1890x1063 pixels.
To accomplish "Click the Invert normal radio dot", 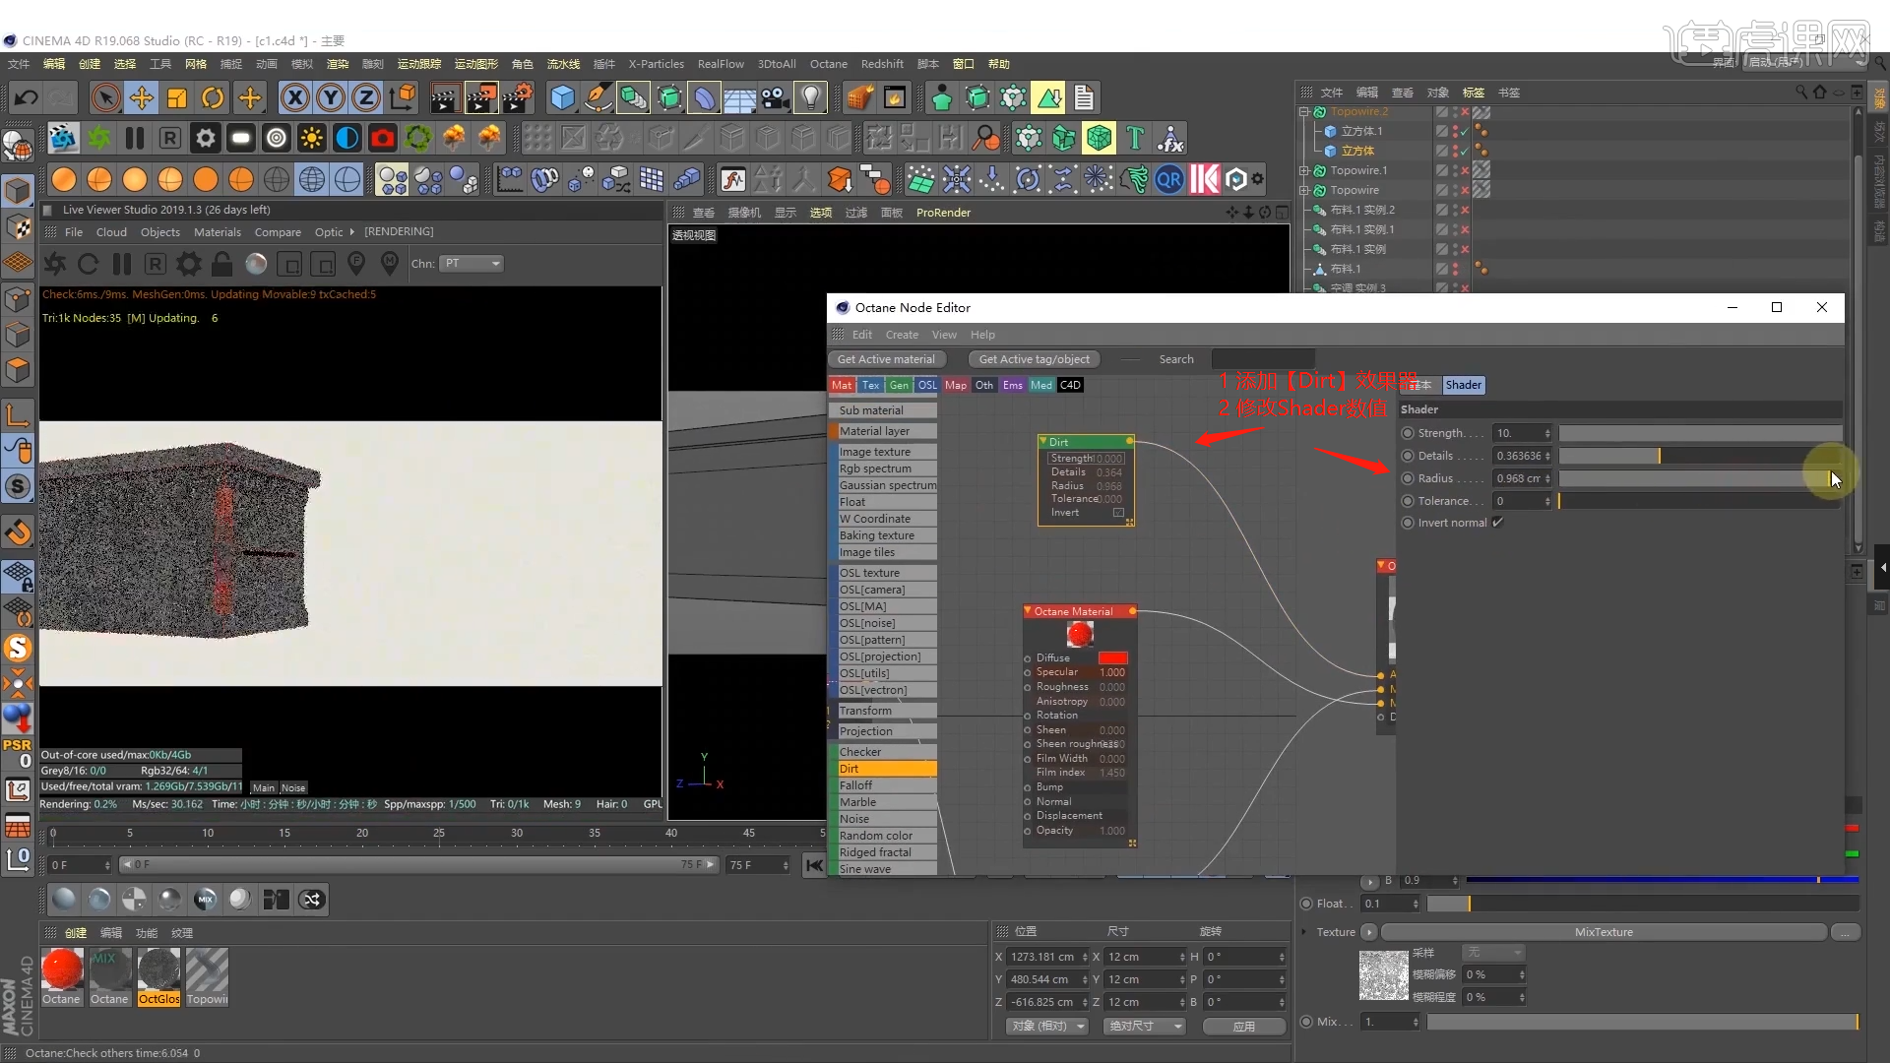I will (x=1408, y=523).
